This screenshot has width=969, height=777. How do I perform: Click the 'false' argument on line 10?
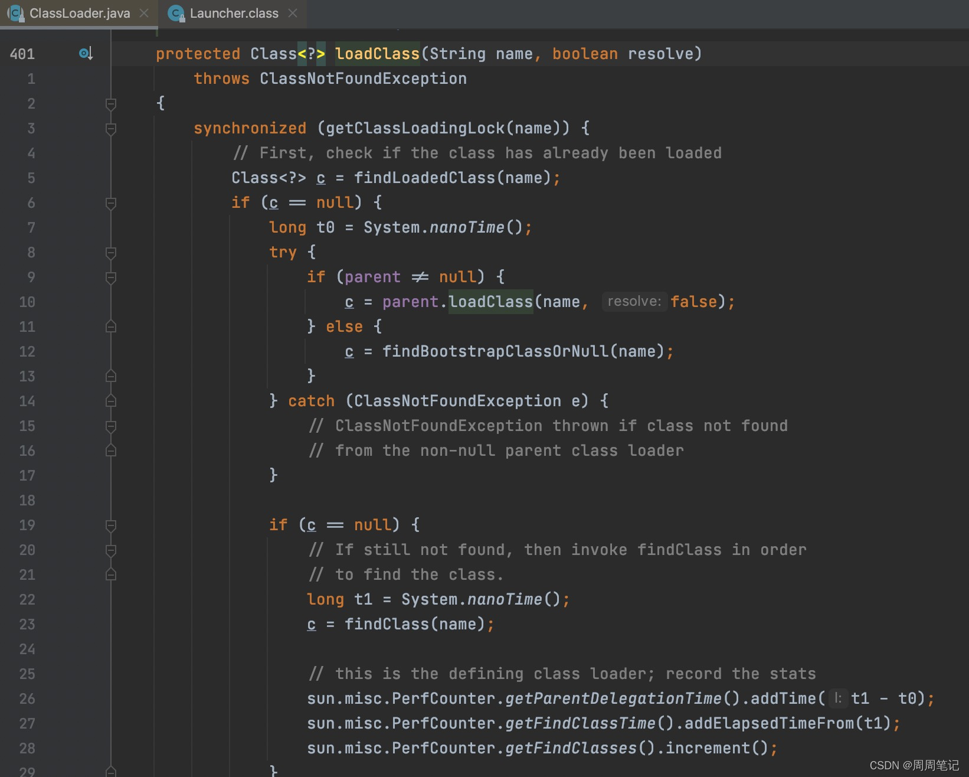693,302
